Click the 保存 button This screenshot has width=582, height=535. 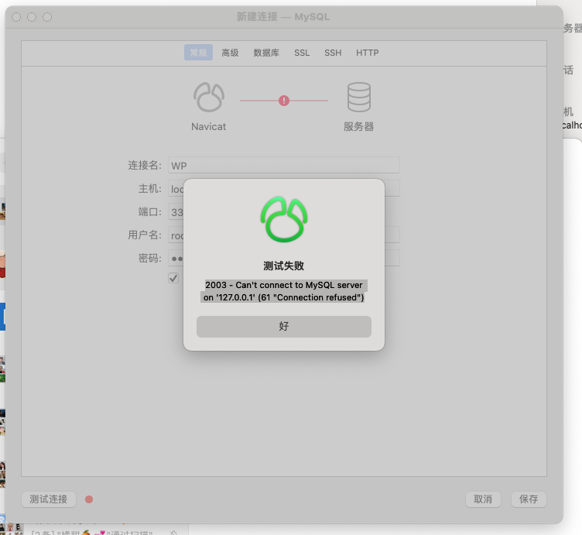529,499
